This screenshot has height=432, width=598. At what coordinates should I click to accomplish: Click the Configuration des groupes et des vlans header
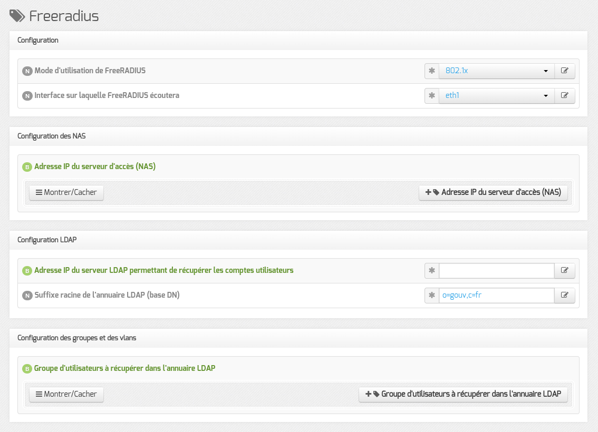[298, 338]
